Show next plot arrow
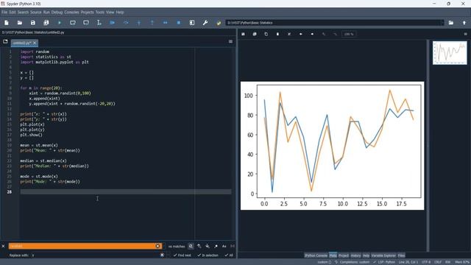Image resolution: width=471 pixels, height=265 pixels. point(312,34)
